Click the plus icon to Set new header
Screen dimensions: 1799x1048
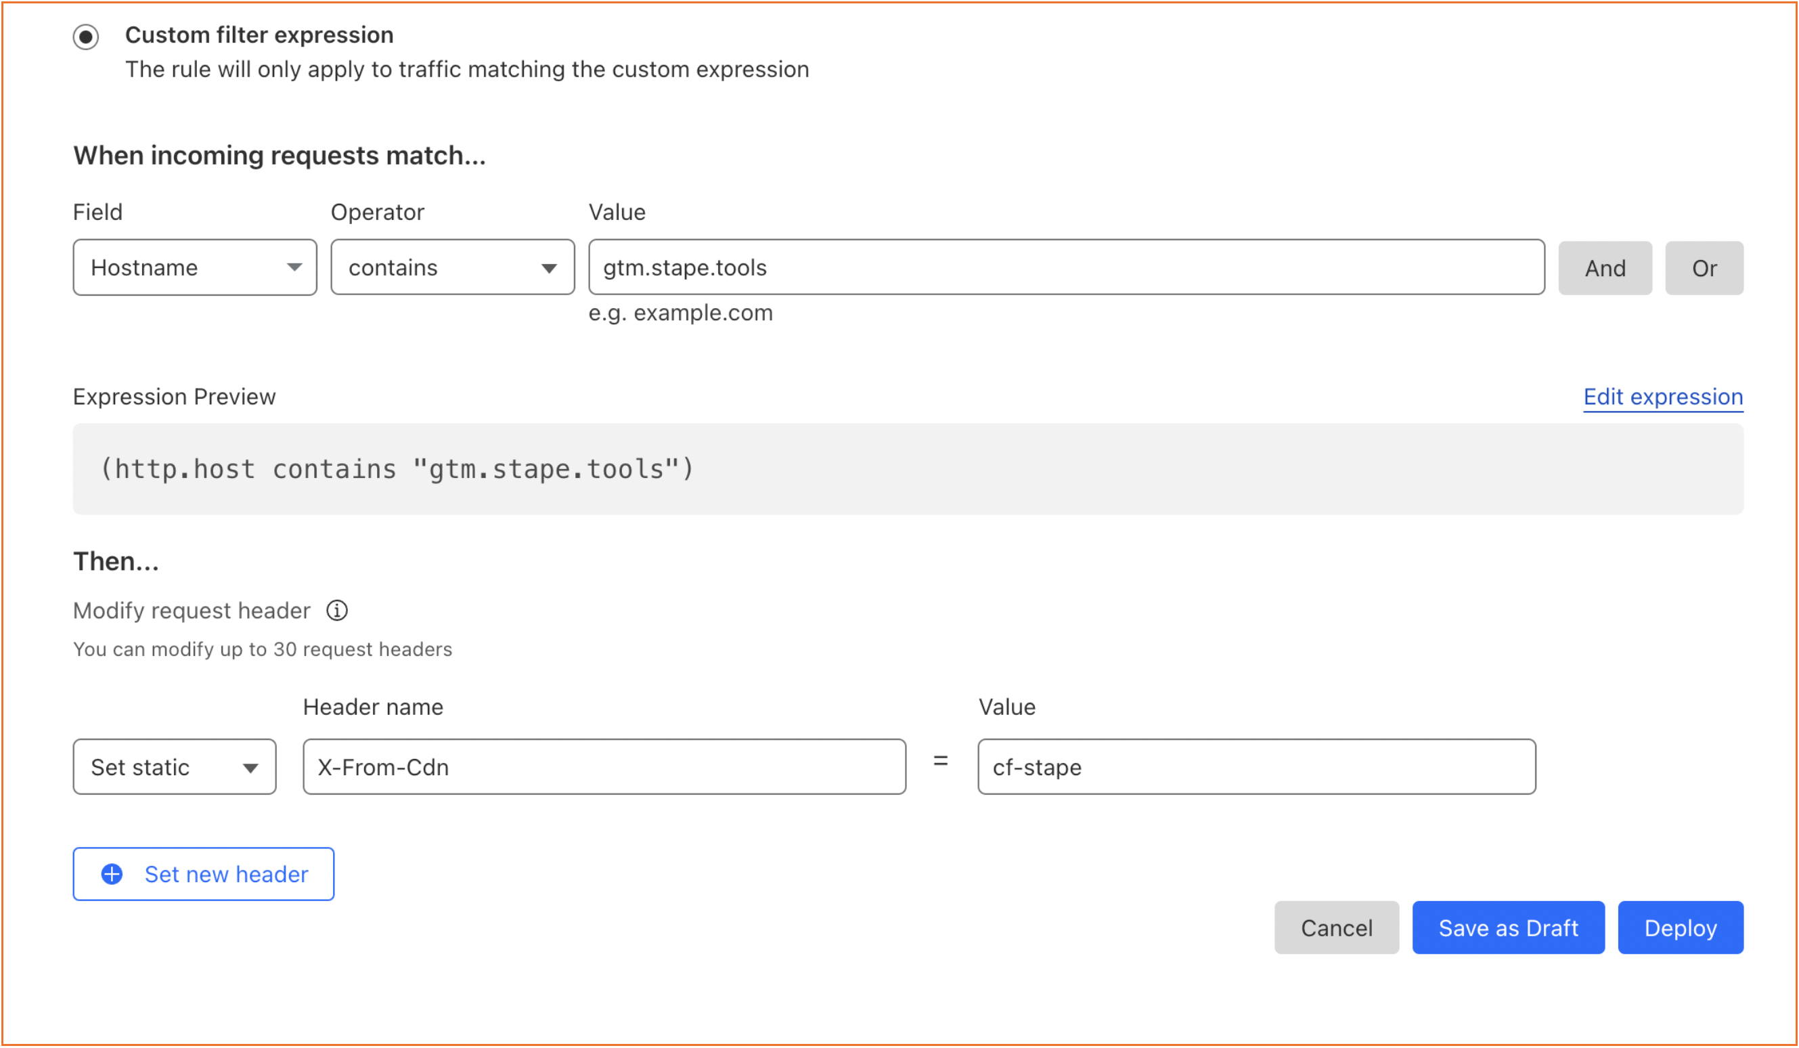114,873
